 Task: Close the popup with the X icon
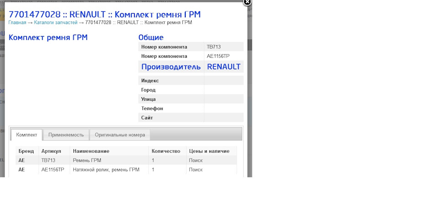point(247,2)
